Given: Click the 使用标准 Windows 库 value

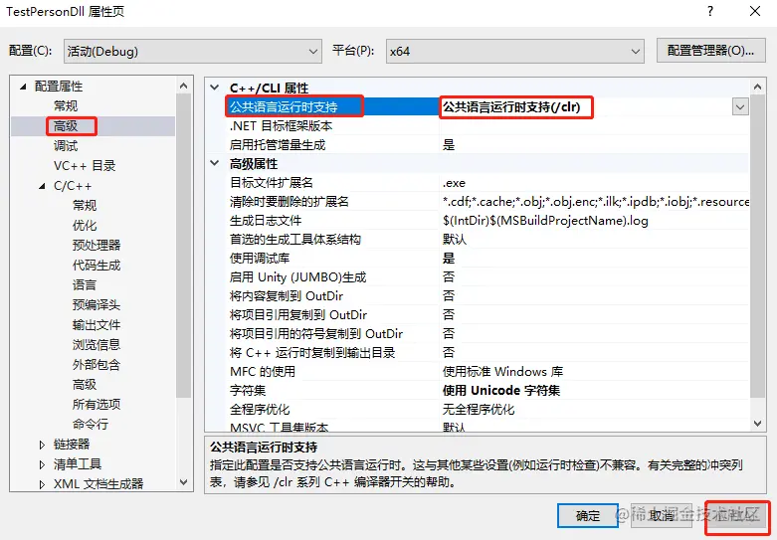Looking at the screenshot, I should [x=502, y=371].
